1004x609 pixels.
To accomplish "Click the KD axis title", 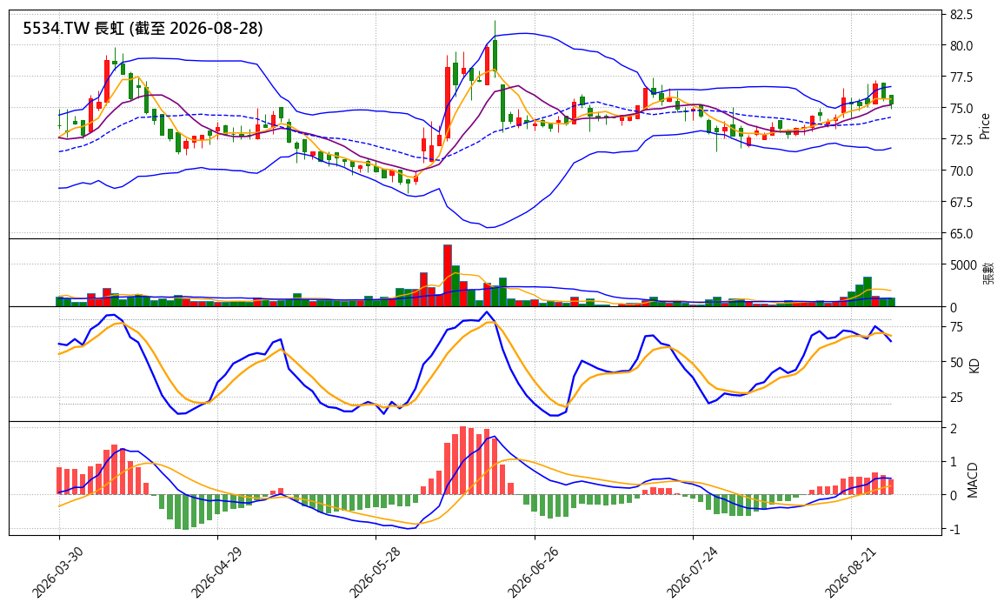I will pyautogui.click(x=974, y=366).
